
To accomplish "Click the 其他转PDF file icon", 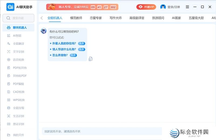I will pyautogui.click(x=9, y=76).
